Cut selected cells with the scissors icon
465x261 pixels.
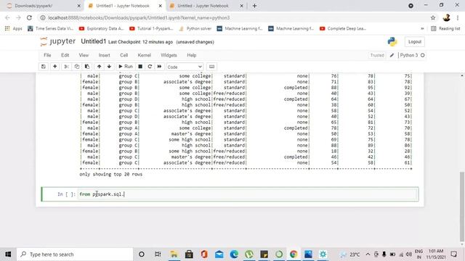coord(66,67)
